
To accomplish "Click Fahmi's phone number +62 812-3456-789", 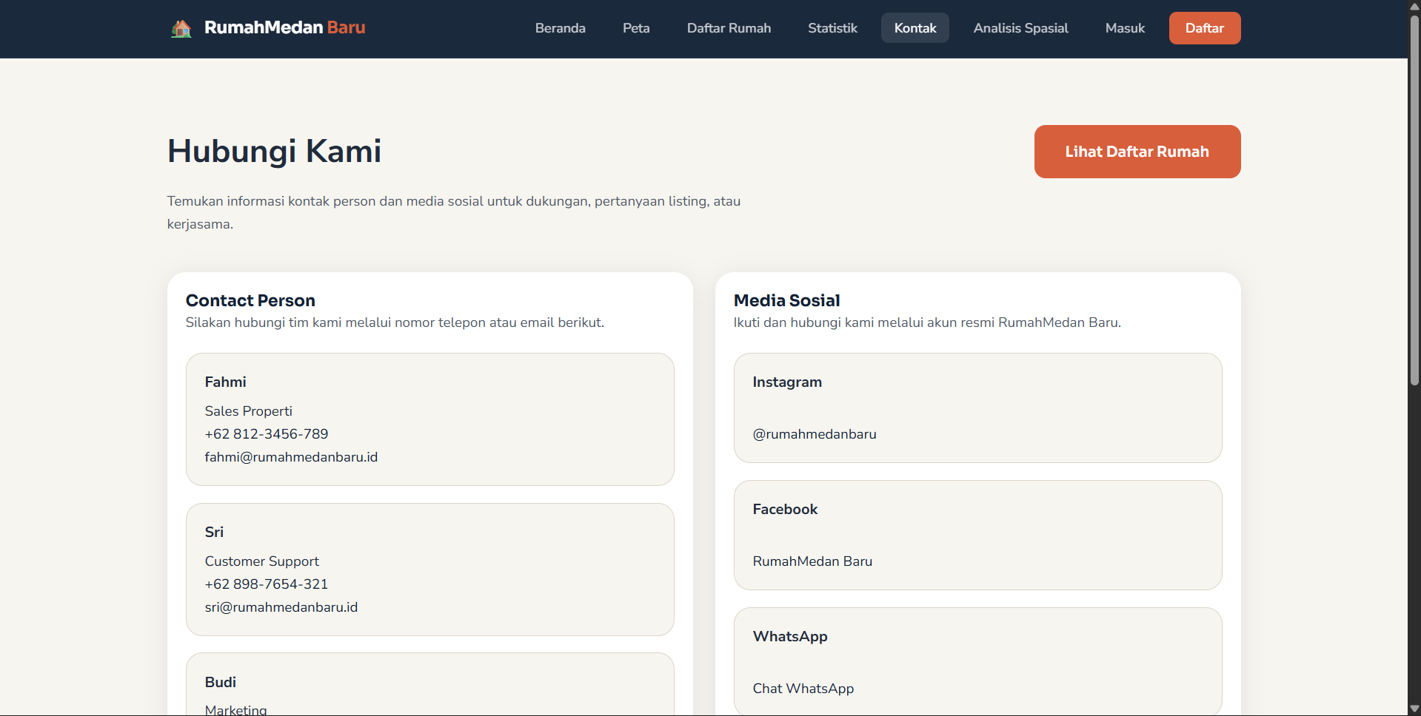I will [267, 434].
